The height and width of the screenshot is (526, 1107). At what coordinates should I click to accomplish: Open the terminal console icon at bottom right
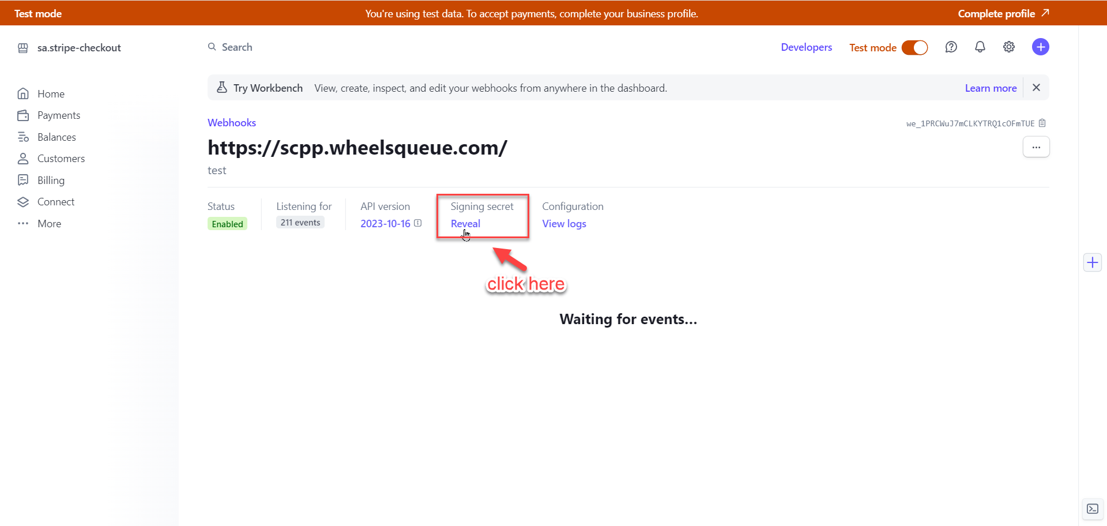tap(1092, 509)
